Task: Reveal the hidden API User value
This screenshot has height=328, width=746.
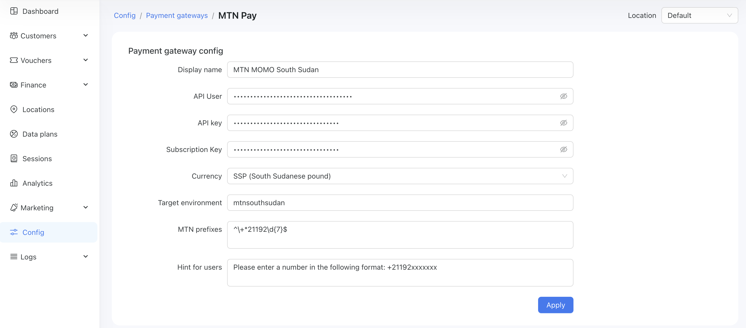Action: [563, 96]
